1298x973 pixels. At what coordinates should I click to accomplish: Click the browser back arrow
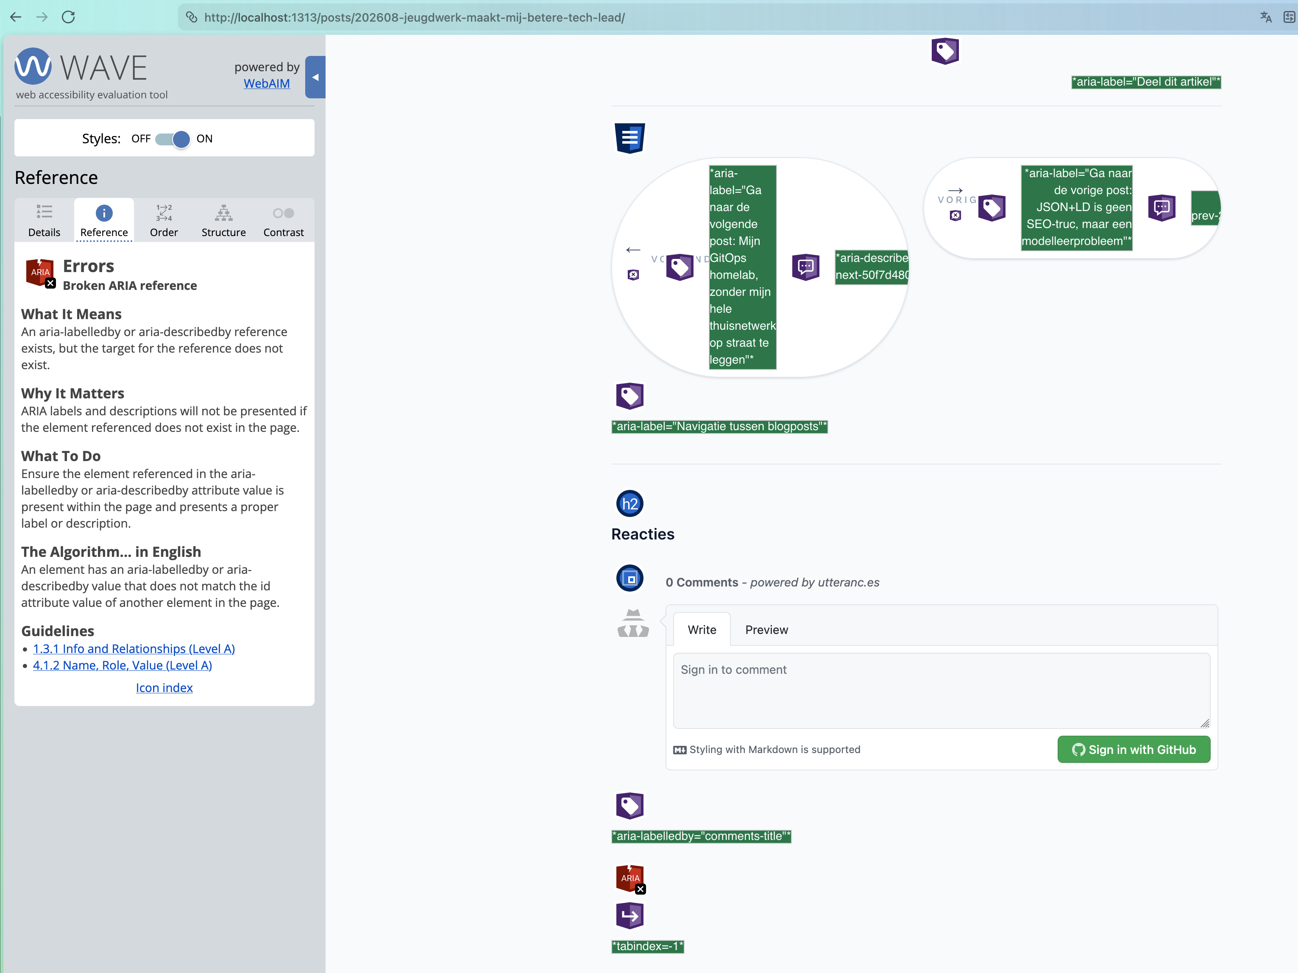pyautogui.click(x=16, y=17)
